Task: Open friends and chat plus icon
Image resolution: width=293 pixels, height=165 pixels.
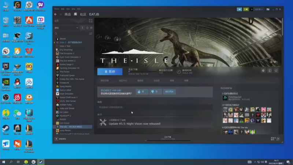Action: point(278,139)
